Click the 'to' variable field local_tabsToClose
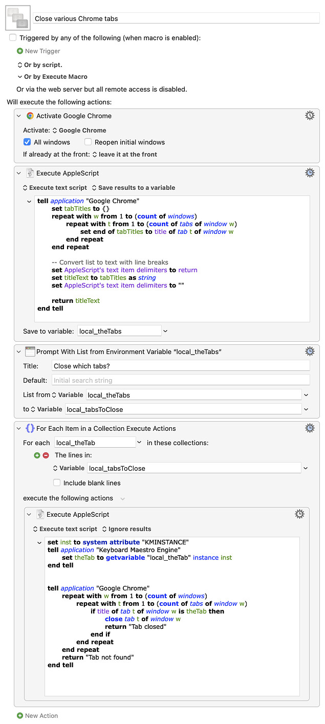The image size is (325, 724). (183, 409)
